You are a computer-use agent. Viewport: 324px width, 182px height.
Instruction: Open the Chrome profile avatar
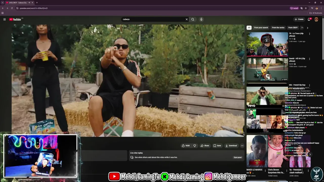(x=317, y=8)
